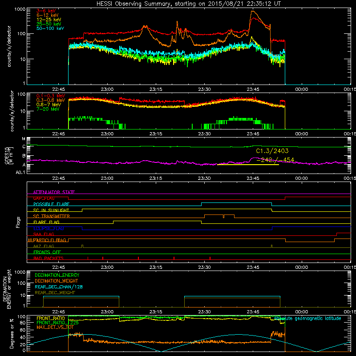Click the 6-12 keV peak near 23:45
The width and height of the screenshot is (356, 356).
coord(252,12)
